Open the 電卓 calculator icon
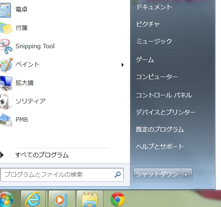The height and width of the screenshot is (207, 221). click(5, 10)
